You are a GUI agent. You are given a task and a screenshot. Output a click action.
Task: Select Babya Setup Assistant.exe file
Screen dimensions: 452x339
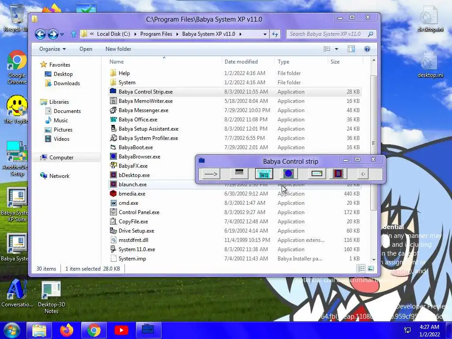(x=235, y=128)
